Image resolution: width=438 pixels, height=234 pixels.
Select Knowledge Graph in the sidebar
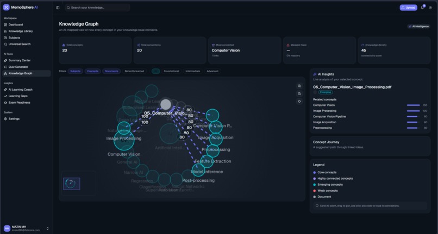point(26,73)
